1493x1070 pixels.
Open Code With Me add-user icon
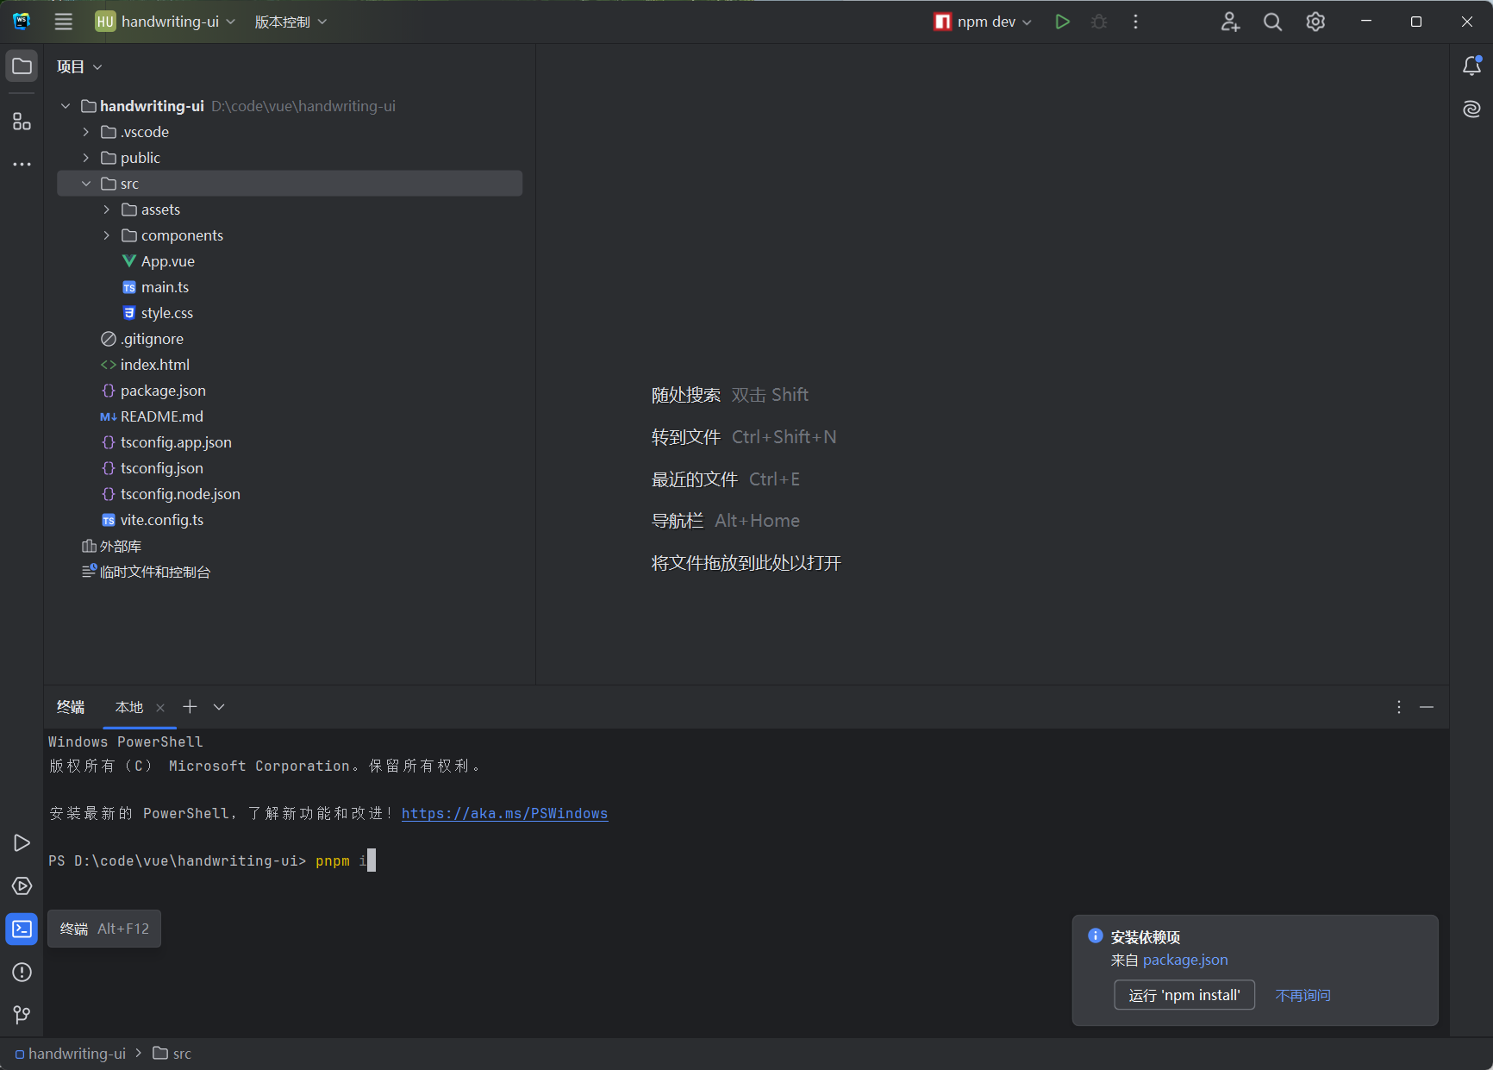point(1230,22)
